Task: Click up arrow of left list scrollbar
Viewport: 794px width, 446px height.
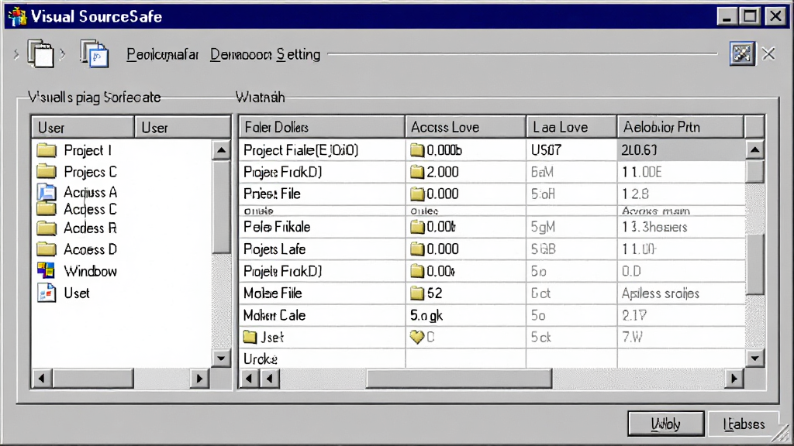Action: click(x=221, y=150)
